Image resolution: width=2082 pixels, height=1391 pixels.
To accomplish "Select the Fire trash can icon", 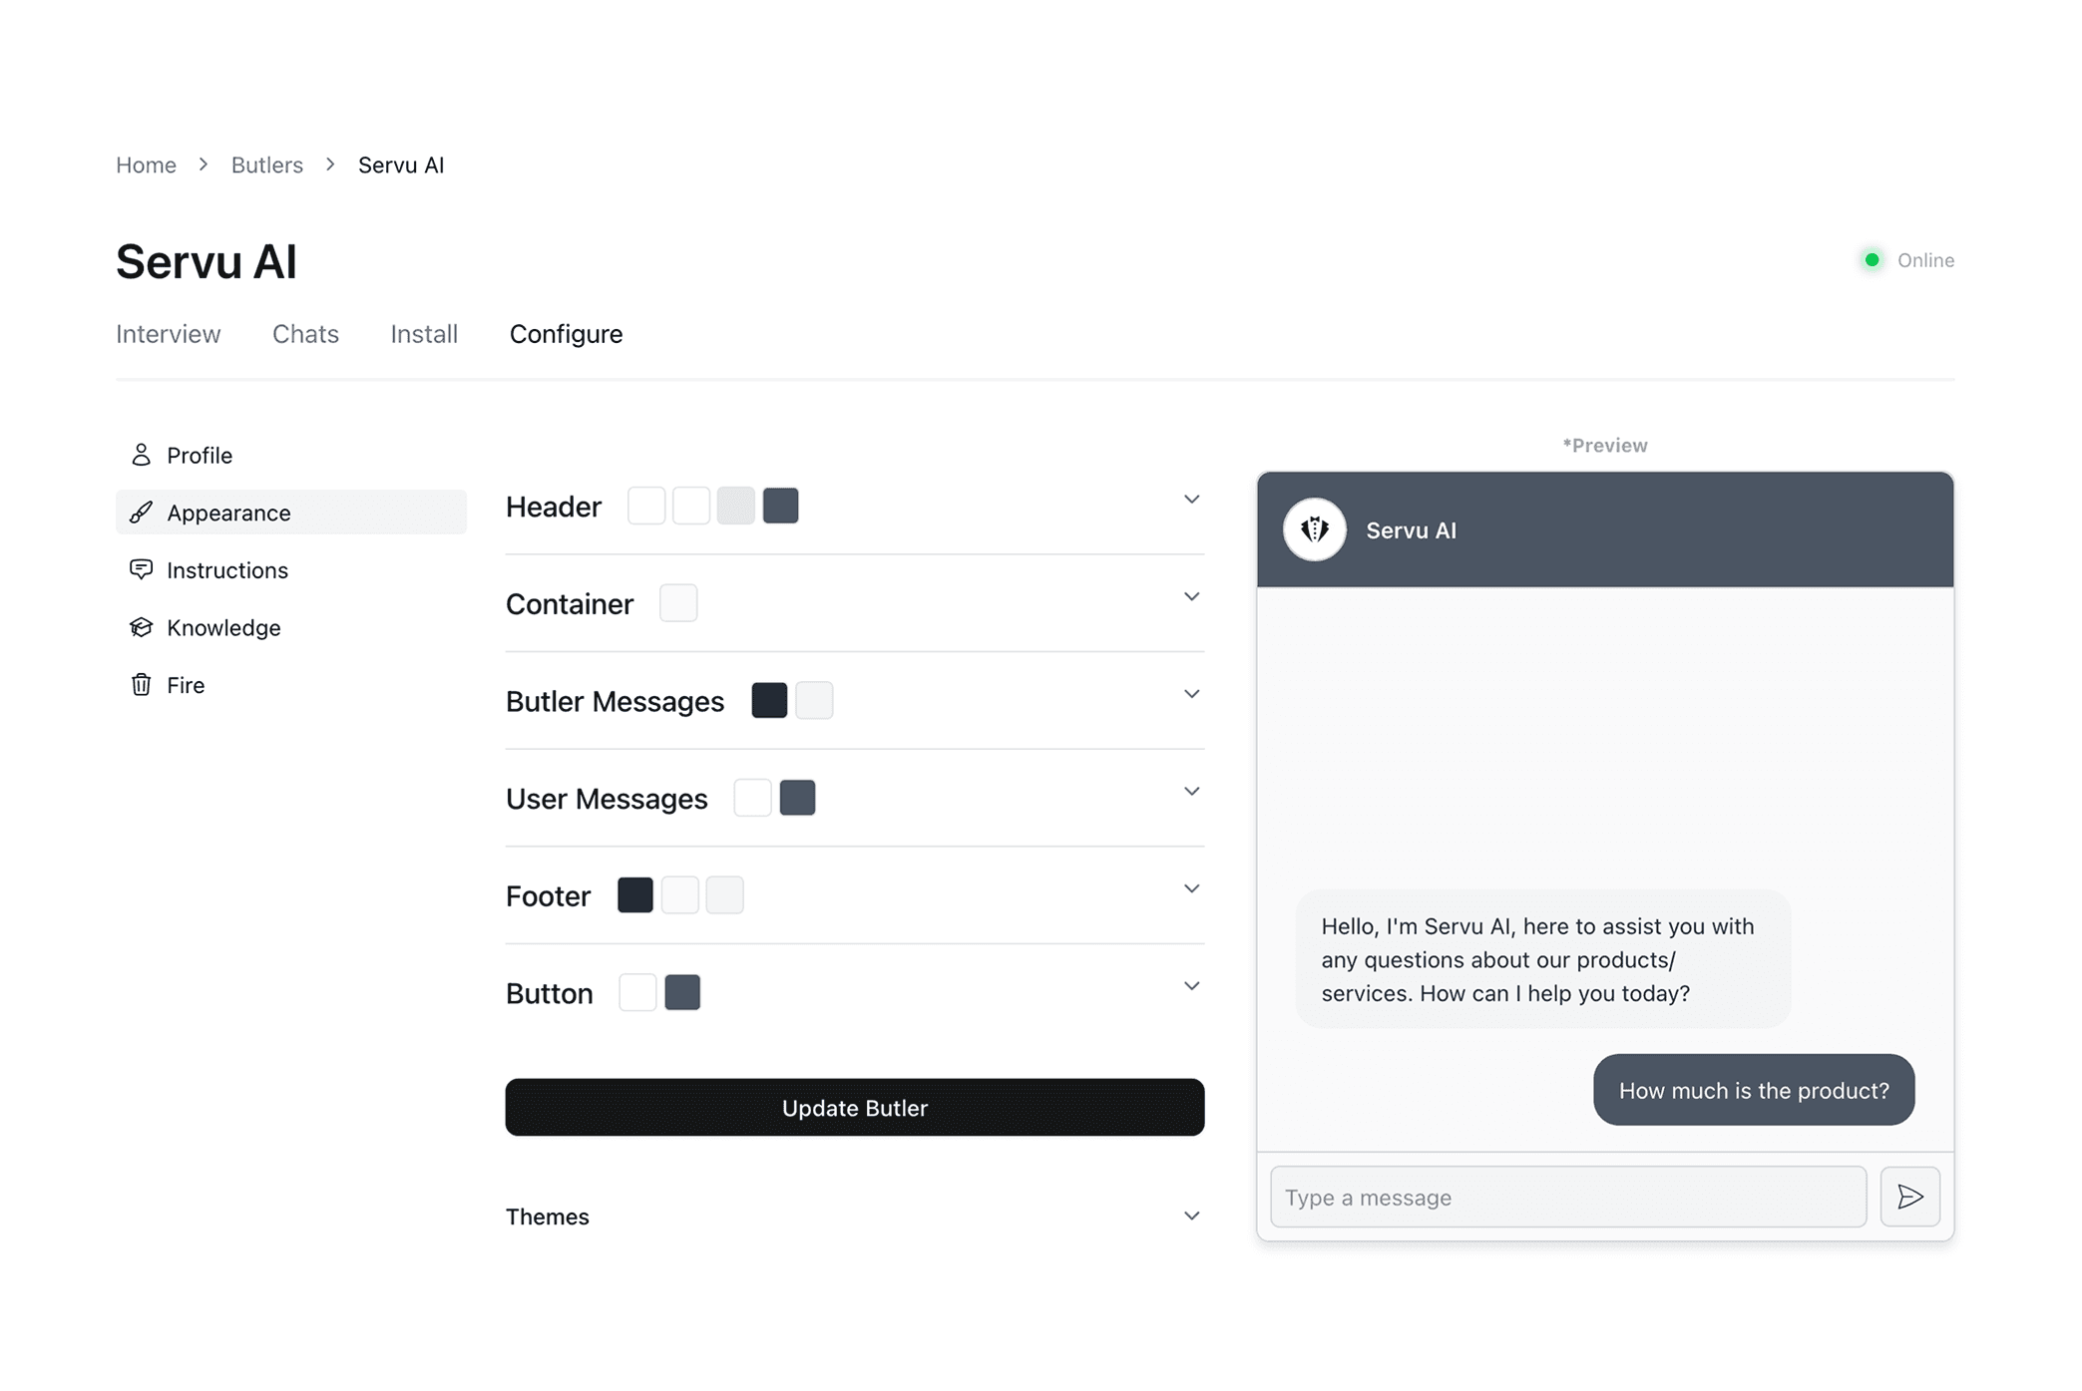I will (141, 684).
